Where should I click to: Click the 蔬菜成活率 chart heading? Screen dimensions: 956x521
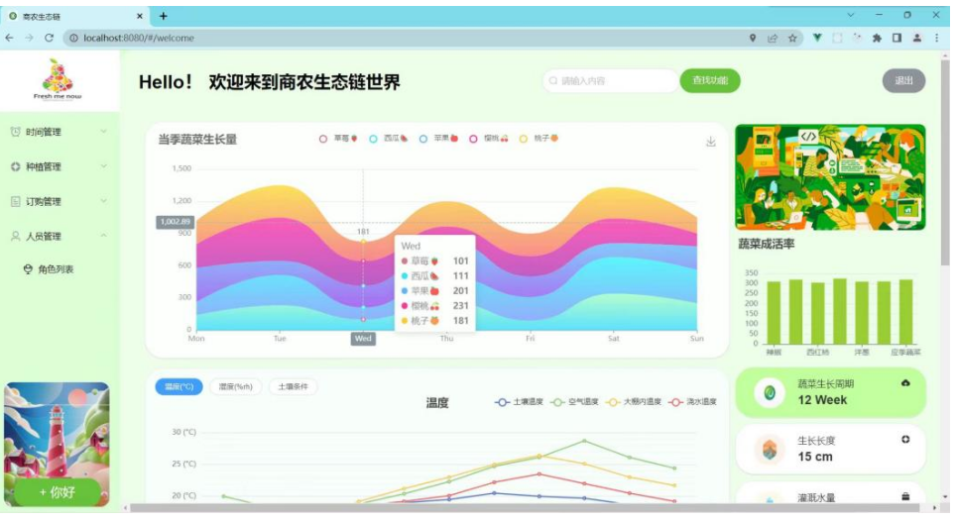coord(767,244)
